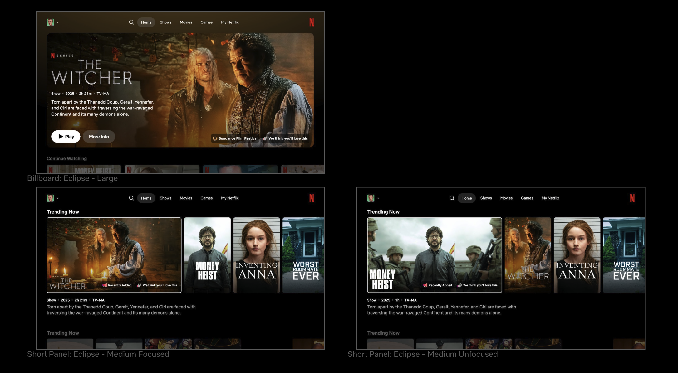678x373 pixels.
Task: Select Shows tab in Medium Unfocused panel
Action: 486,198
